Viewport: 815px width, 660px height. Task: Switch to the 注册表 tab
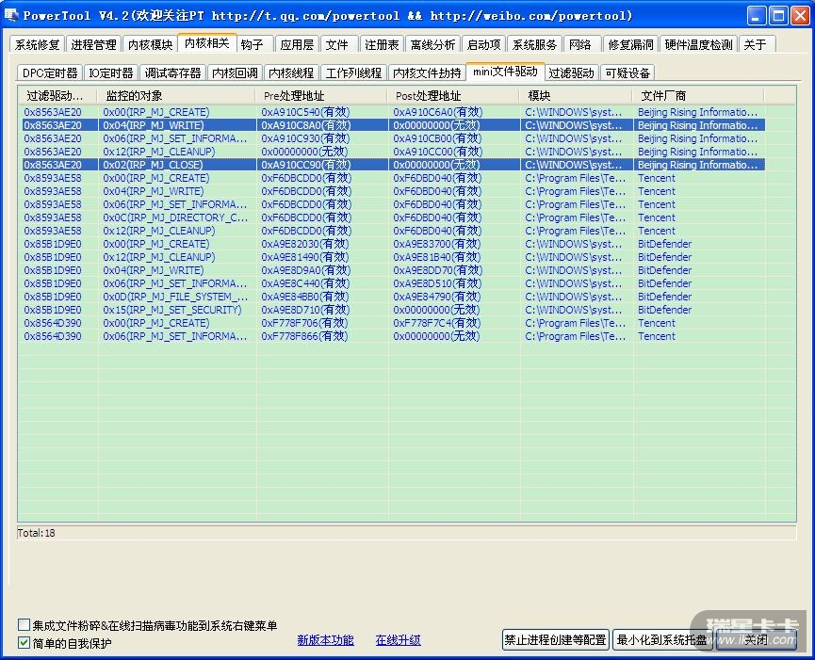[382, 44]
